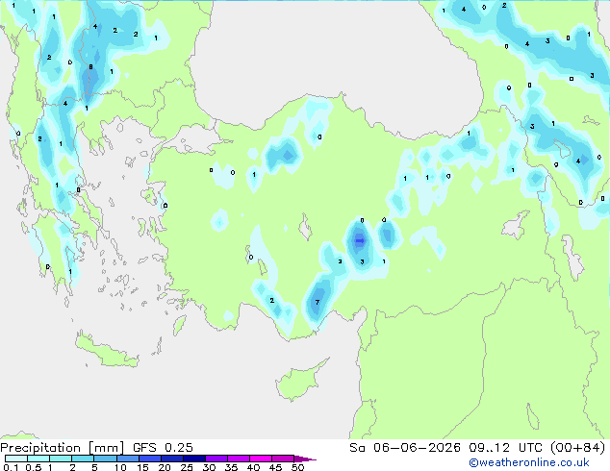Click the island of Crete on map
Viewport: 610px width, 471px height.
point(106,351)
